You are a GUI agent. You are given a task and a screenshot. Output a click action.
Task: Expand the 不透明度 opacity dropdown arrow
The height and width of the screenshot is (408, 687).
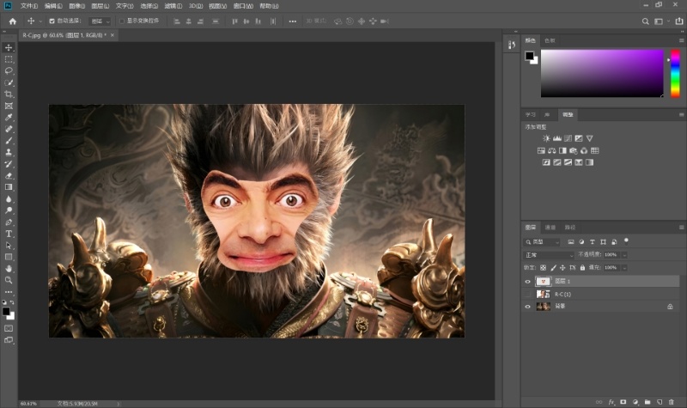624,255
